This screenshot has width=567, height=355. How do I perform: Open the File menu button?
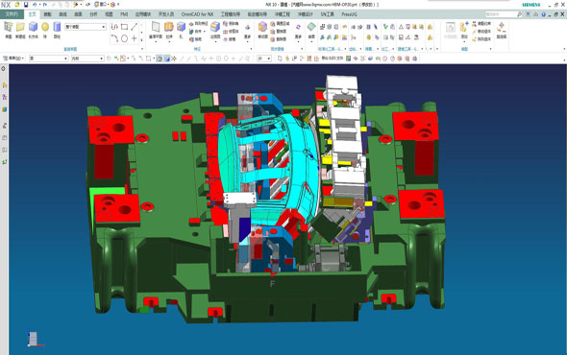tap(12, 14)
